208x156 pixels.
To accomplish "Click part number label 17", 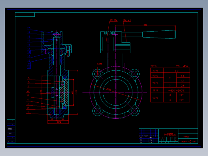I will (x=29, y=41).
